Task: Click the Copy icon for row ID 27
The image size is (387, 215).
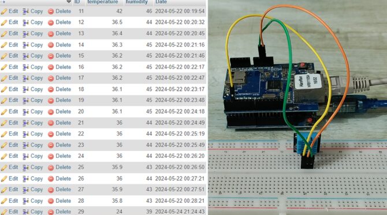Action: pos(25,190)
